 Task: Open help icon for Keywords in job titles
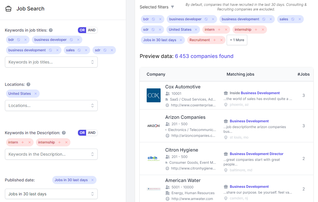[51, 30]
